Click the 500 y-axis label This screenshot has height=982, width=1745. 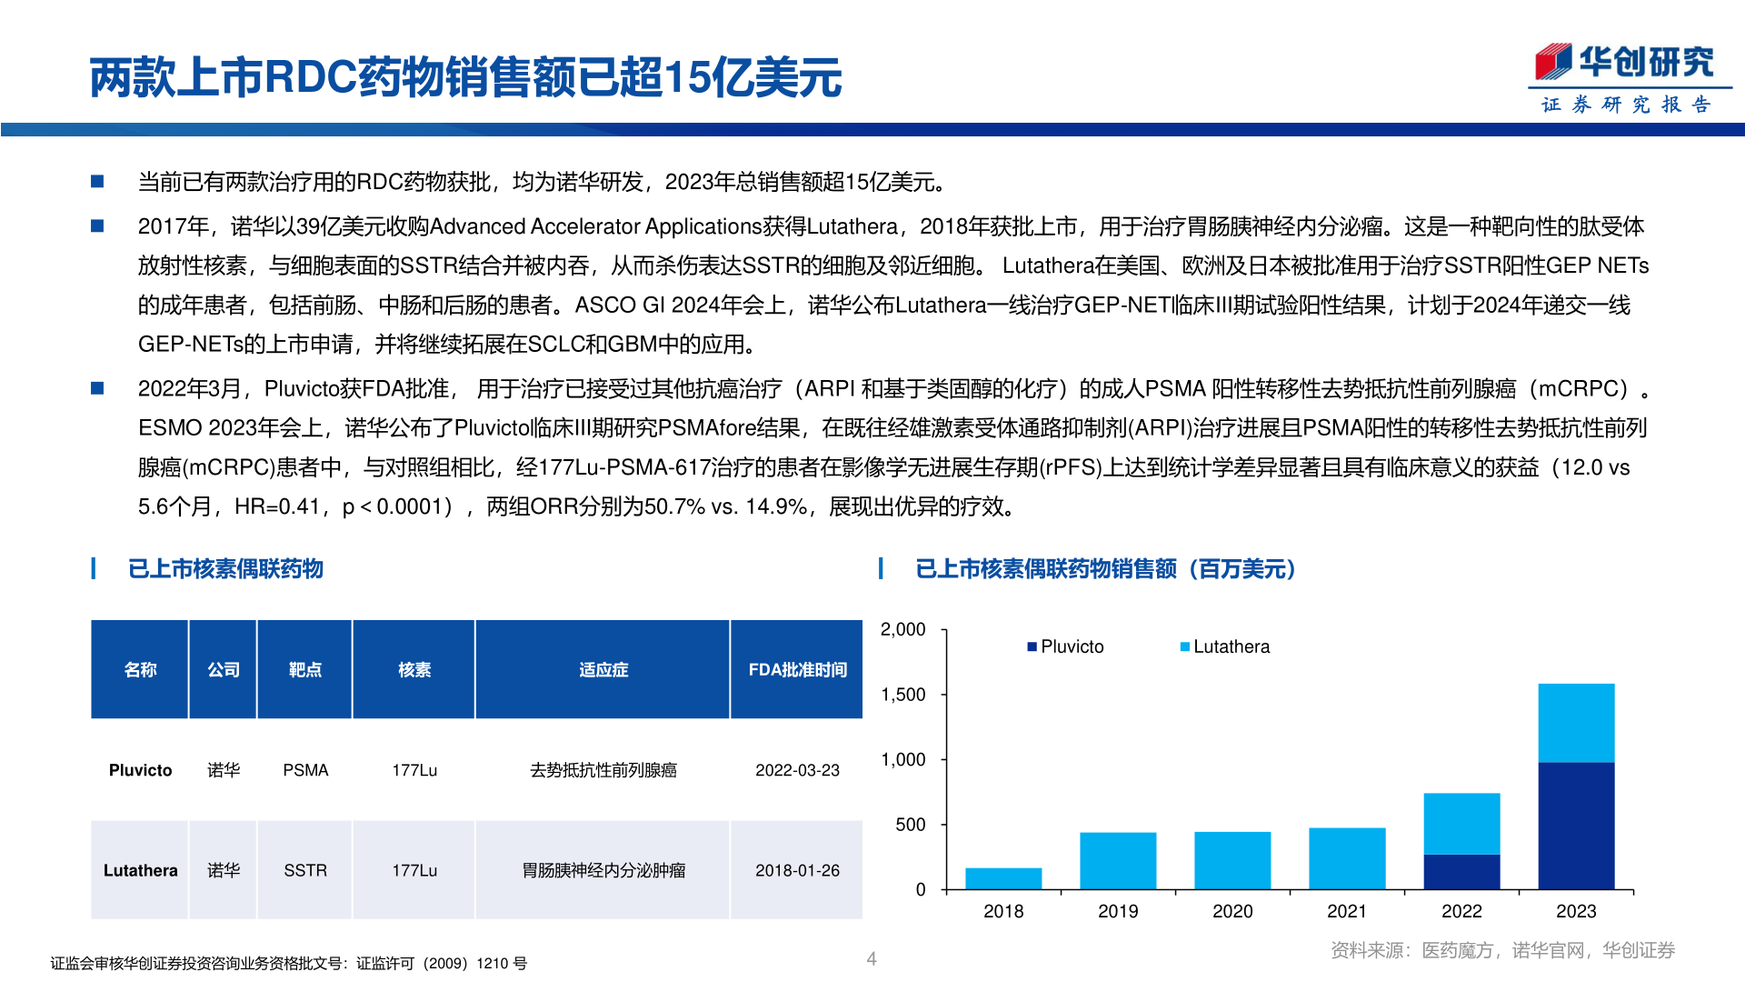point(910,825)
